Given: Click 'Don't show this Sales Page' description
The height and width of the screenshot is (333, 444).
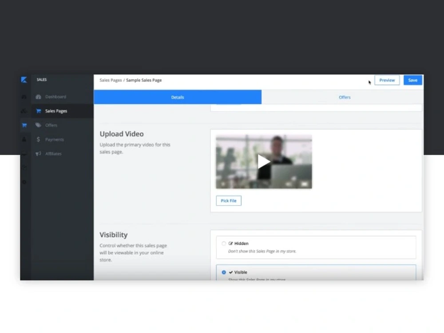Looking at the screenshot, I should (262, 251).
